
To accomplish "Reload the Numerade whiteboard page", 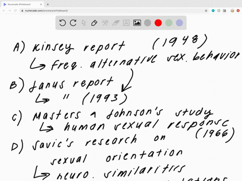I will (15, 11).
